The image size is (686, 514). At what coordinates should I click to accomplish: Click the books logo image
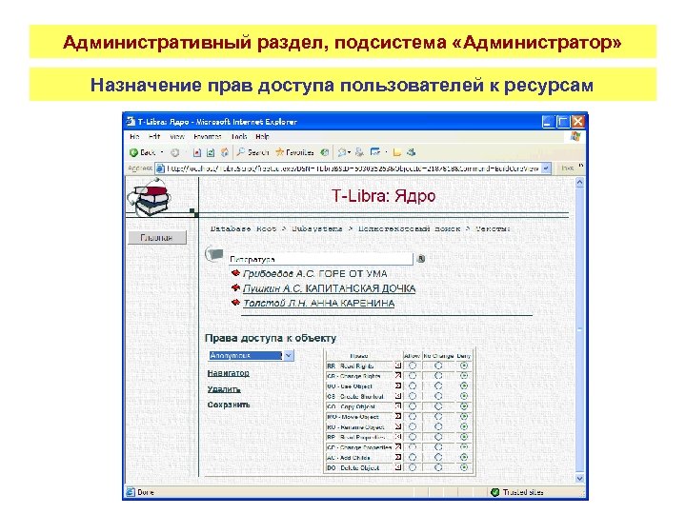tap(148, 197)
